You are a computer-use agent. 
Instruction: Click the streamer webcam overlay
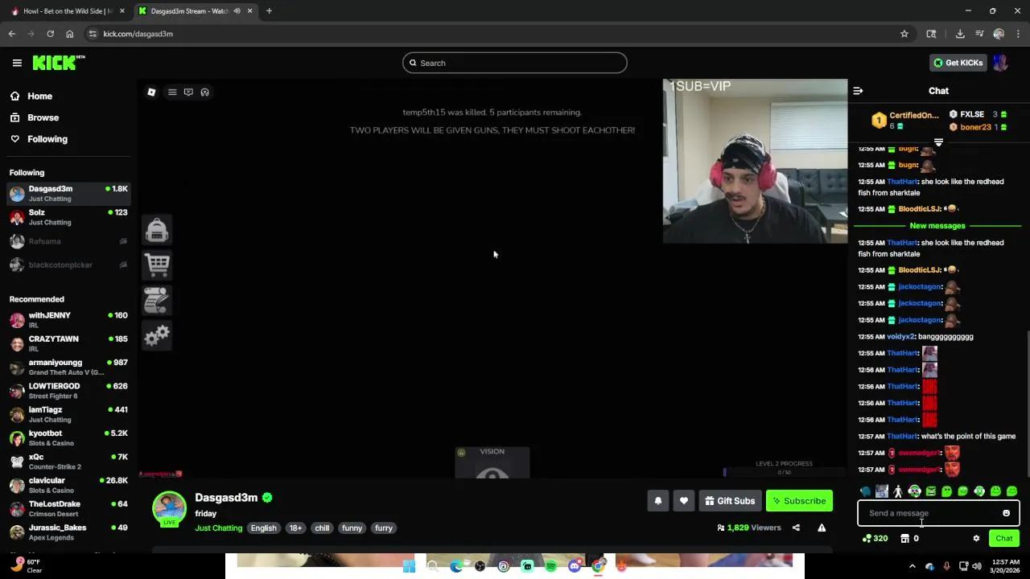point(755,161)
